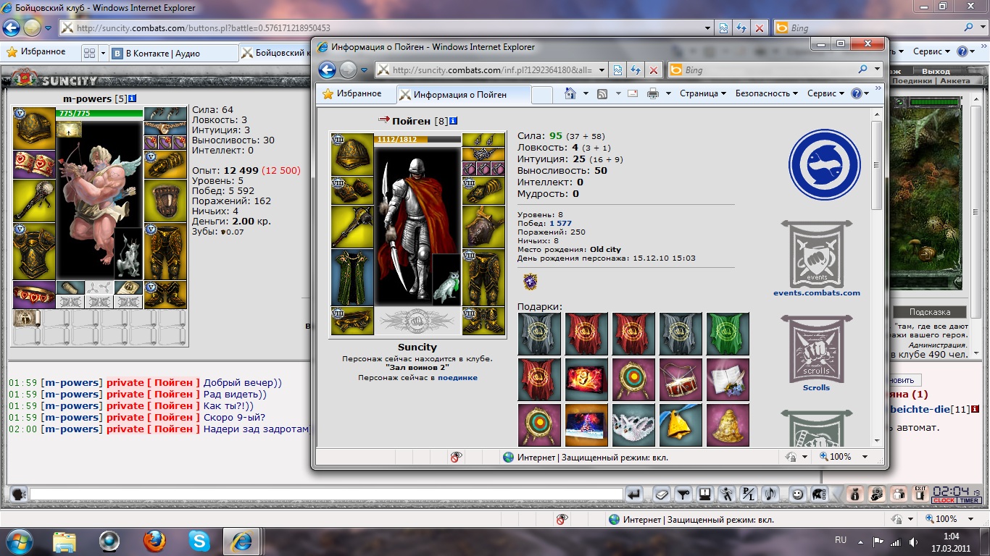The image size is (990, 556).
Task: Click the RSS feeds icon in popup toolbar
Action: [x=602, y=93]
